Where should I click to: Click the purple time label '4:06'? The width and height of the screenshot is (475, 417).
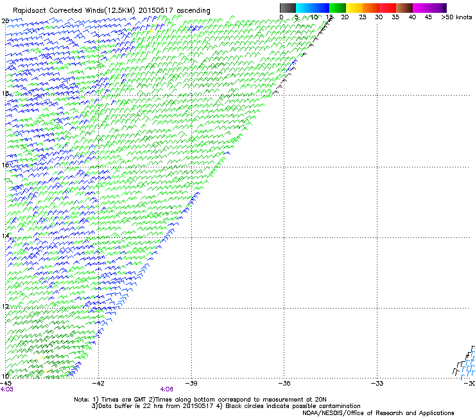[167, 389]
